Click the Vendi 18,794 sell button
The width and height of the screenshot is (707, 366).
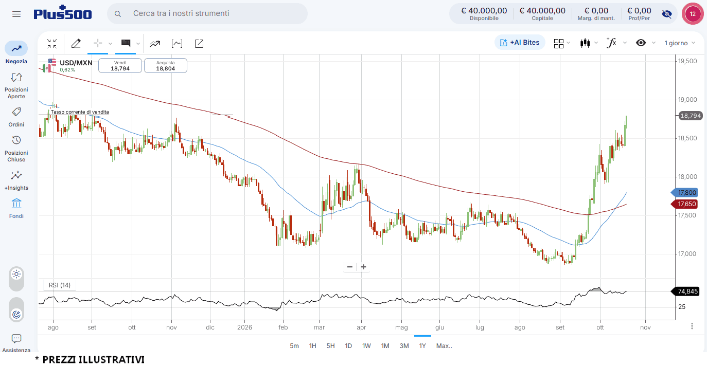click(120, 65)
